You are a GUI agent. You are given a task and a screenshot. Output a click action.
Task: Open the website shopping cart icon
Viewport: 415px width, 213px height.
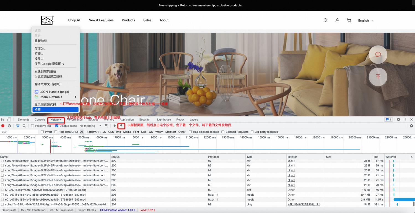(349, 20)
